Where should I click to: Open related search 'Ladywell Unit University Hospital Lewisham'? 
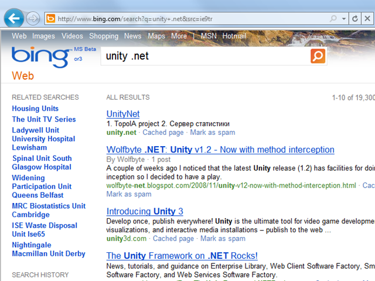(x=43, y=139)
